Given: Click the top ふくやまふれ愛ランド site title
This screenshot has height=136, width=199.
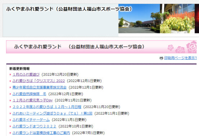Looking at the screenshot, I should coord(69,9).
